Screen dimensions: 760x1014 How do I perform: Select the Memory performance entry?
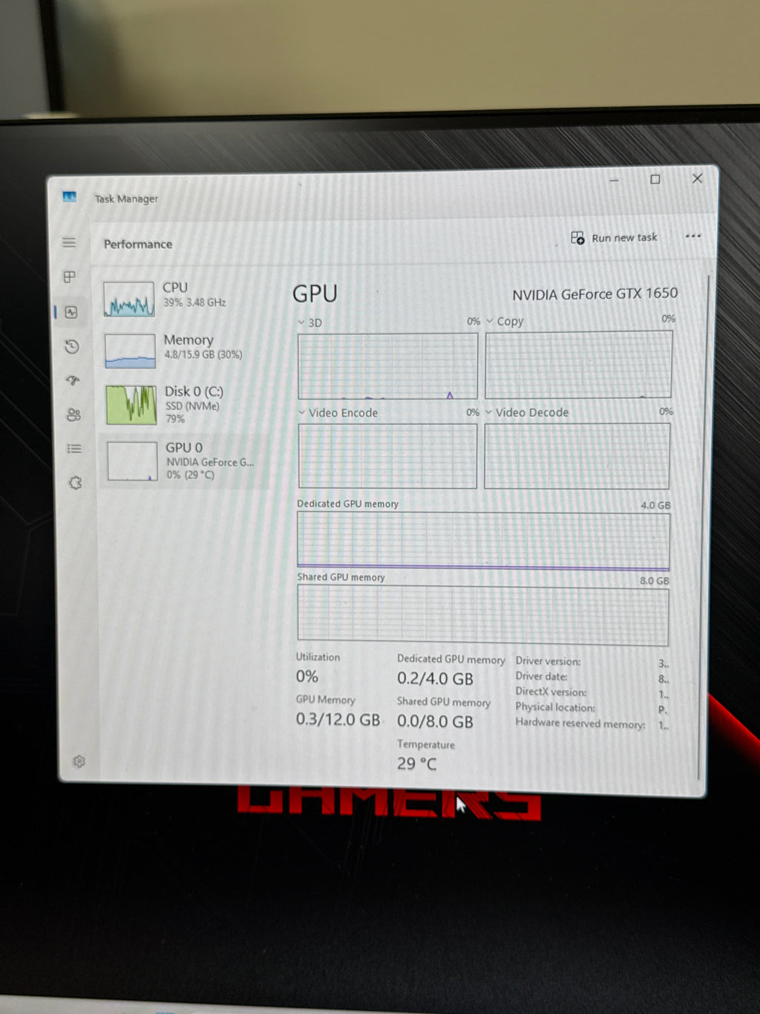pos(185,349)
